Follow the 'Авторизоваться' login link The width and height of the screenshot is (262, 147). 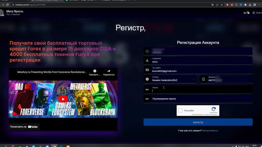click(x=210, y=131)
